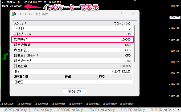Switch to the US30-cd,Daily chart tab
This screenshot has width=181, height=112.
point(42,110)
